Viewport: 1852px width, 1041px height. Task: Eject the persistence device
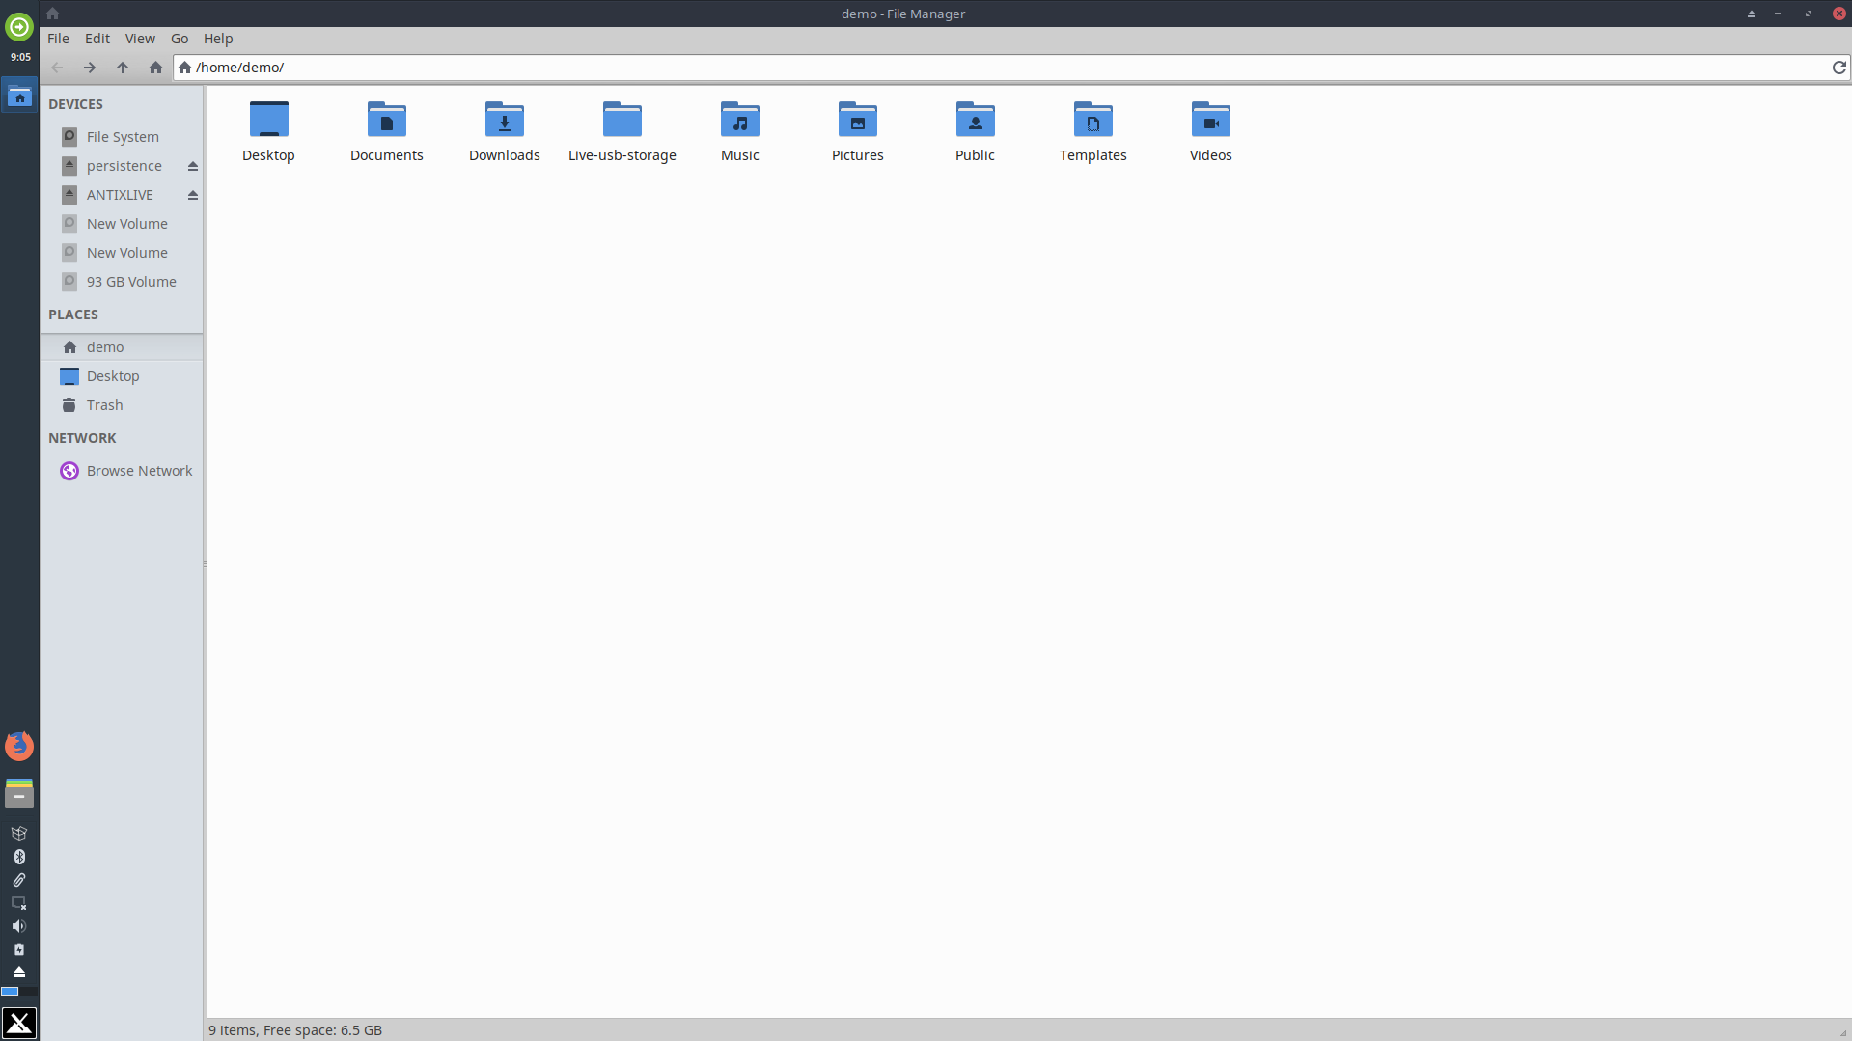pyautogui.click(x=193, y=166)
